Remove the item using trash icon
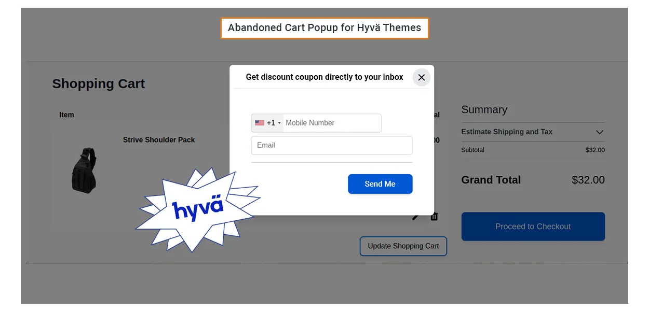 (434, 217)
